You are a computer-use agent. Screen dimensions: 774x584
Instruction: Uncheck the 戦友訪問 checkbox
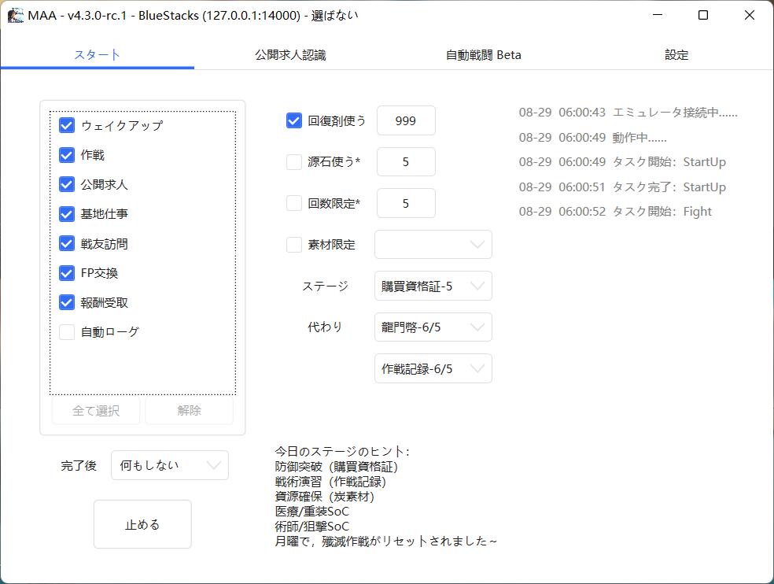(x=67, y=243)
